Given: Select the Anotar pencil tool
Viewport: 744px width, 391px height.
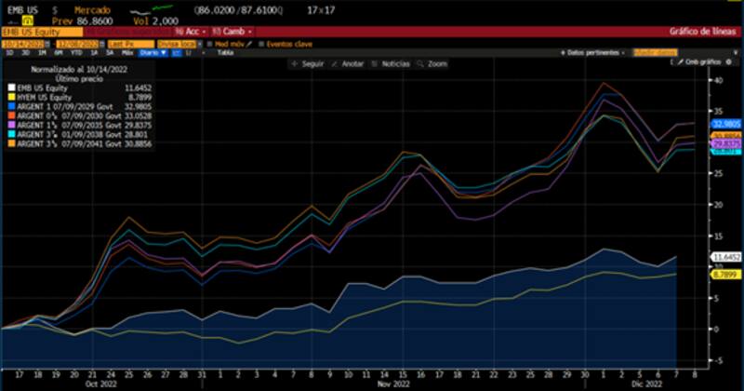Looking at the screenshot, I should (x=346, y=64).
